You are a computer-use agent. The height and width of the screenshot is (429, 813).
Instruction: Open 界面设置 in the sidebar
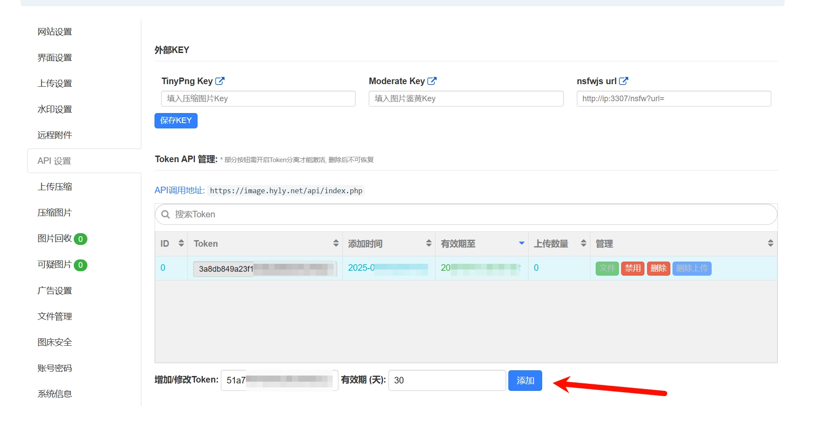(55, 57)
